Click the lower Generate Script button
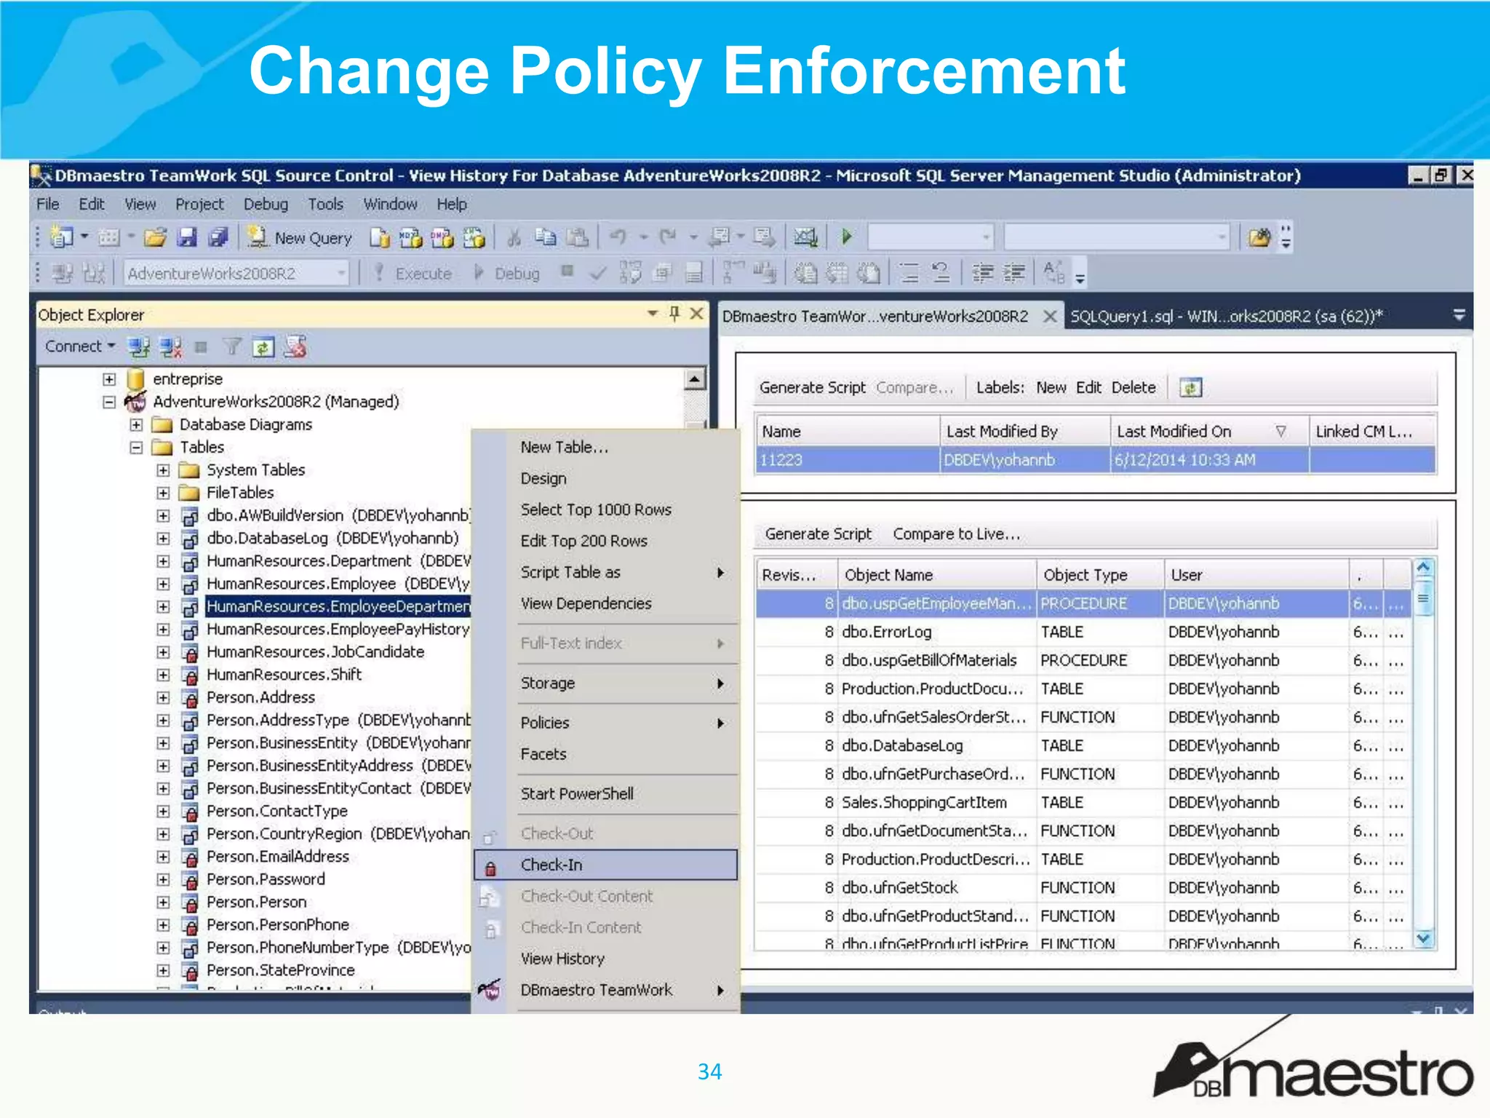Screen dimensions: 1490x1118 [x=818, y=534]
